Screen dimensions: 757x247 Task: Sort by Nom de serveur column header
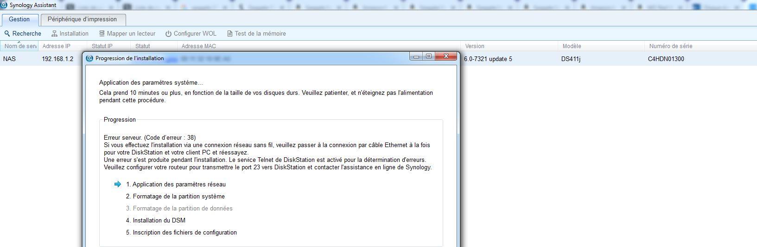pyautogui.click(x=19, y=46)
